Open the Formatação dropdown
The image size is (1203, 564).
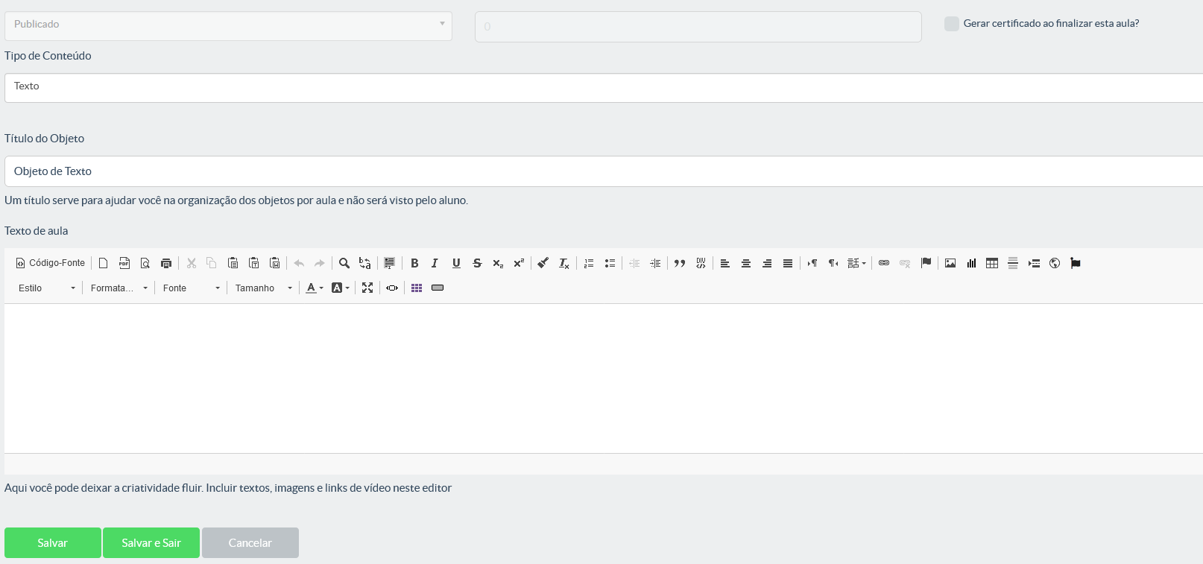[119, 288]
